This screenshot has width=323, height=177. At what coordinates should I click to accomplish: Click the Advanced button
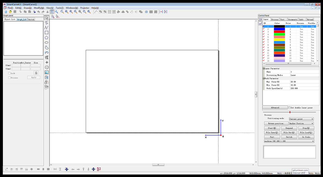275,108
